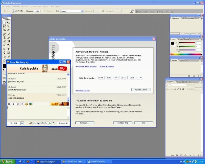The image size is (205, 164).
Task: Click the Continue Trial button
Action: pos(123,123)
